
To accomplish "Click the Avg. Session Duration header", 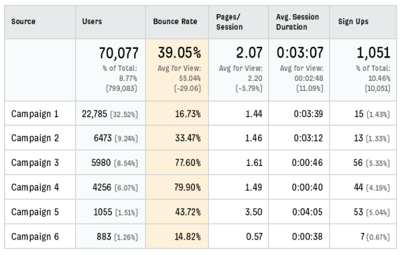I will tap(297, 22).
